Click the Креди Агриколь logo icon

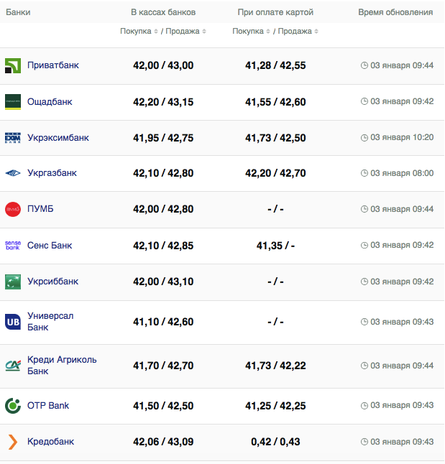[13, 365]
